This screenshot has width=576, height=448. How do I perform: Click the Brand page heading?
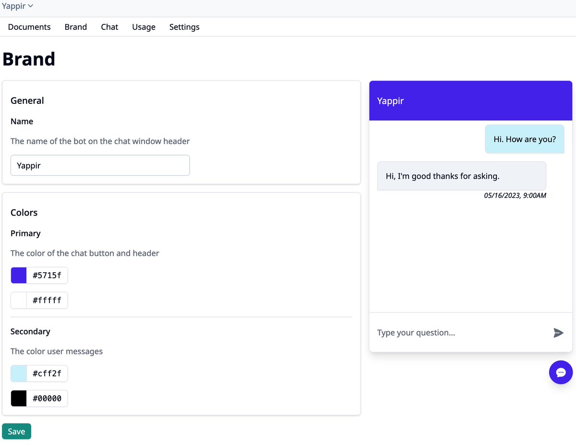point(29,59)
